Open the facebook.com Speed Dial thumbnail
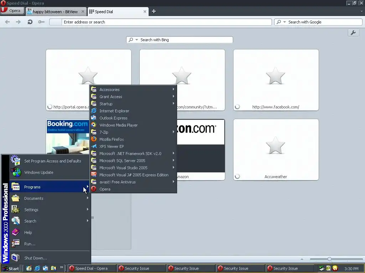The image size is (365, 273). click(276, 80)
